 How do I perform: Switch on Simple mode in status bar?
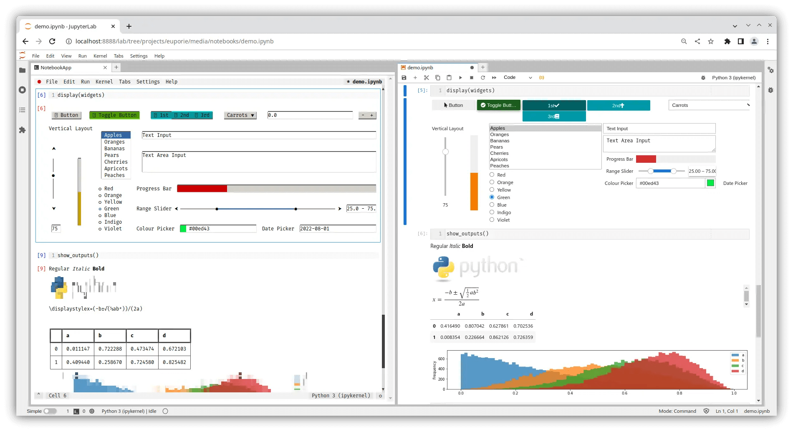[x=50, y=411]
